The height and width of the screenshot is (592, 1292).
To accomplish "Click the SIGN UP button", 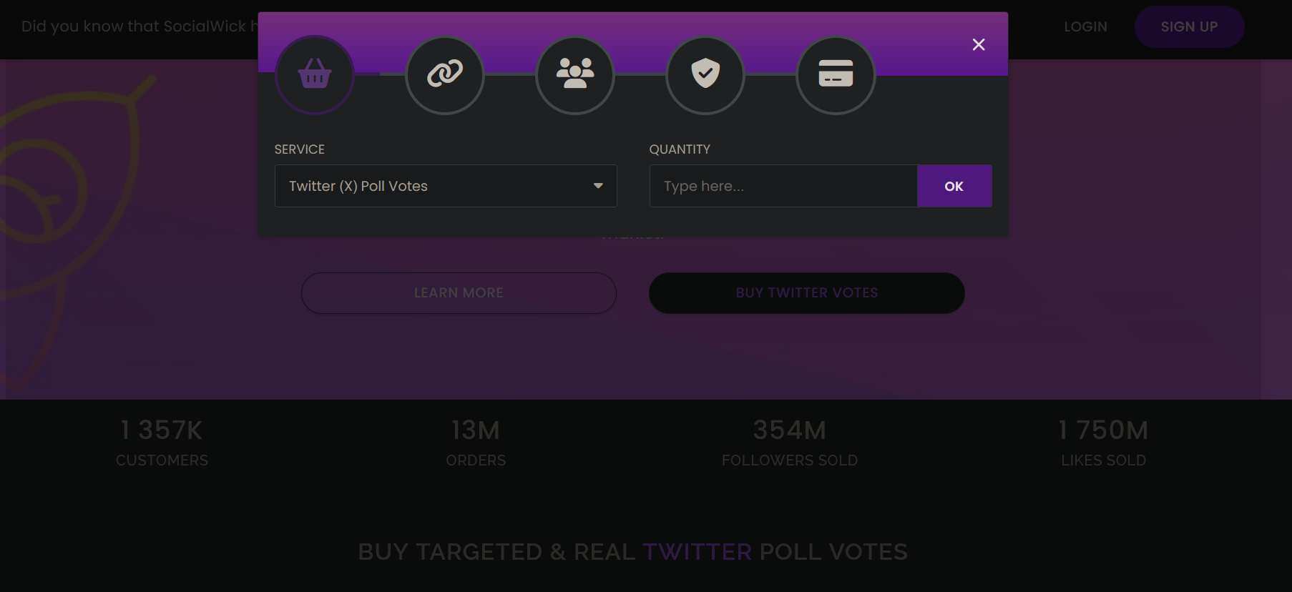I will tap(1189, 26).
